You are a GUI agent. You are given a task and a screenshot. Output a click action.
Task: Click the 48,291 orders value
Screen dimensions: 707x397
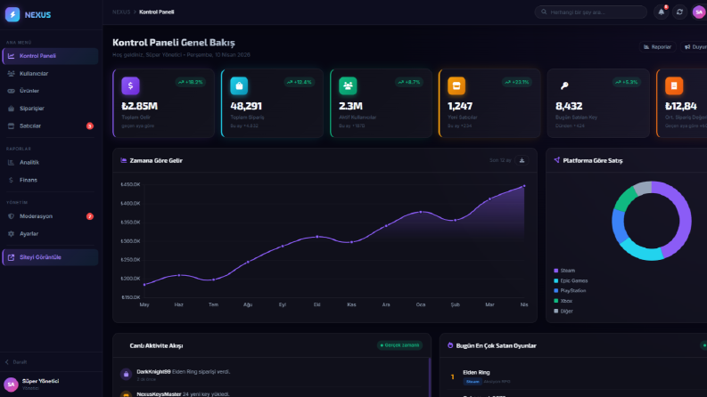[x=246, y=106]
